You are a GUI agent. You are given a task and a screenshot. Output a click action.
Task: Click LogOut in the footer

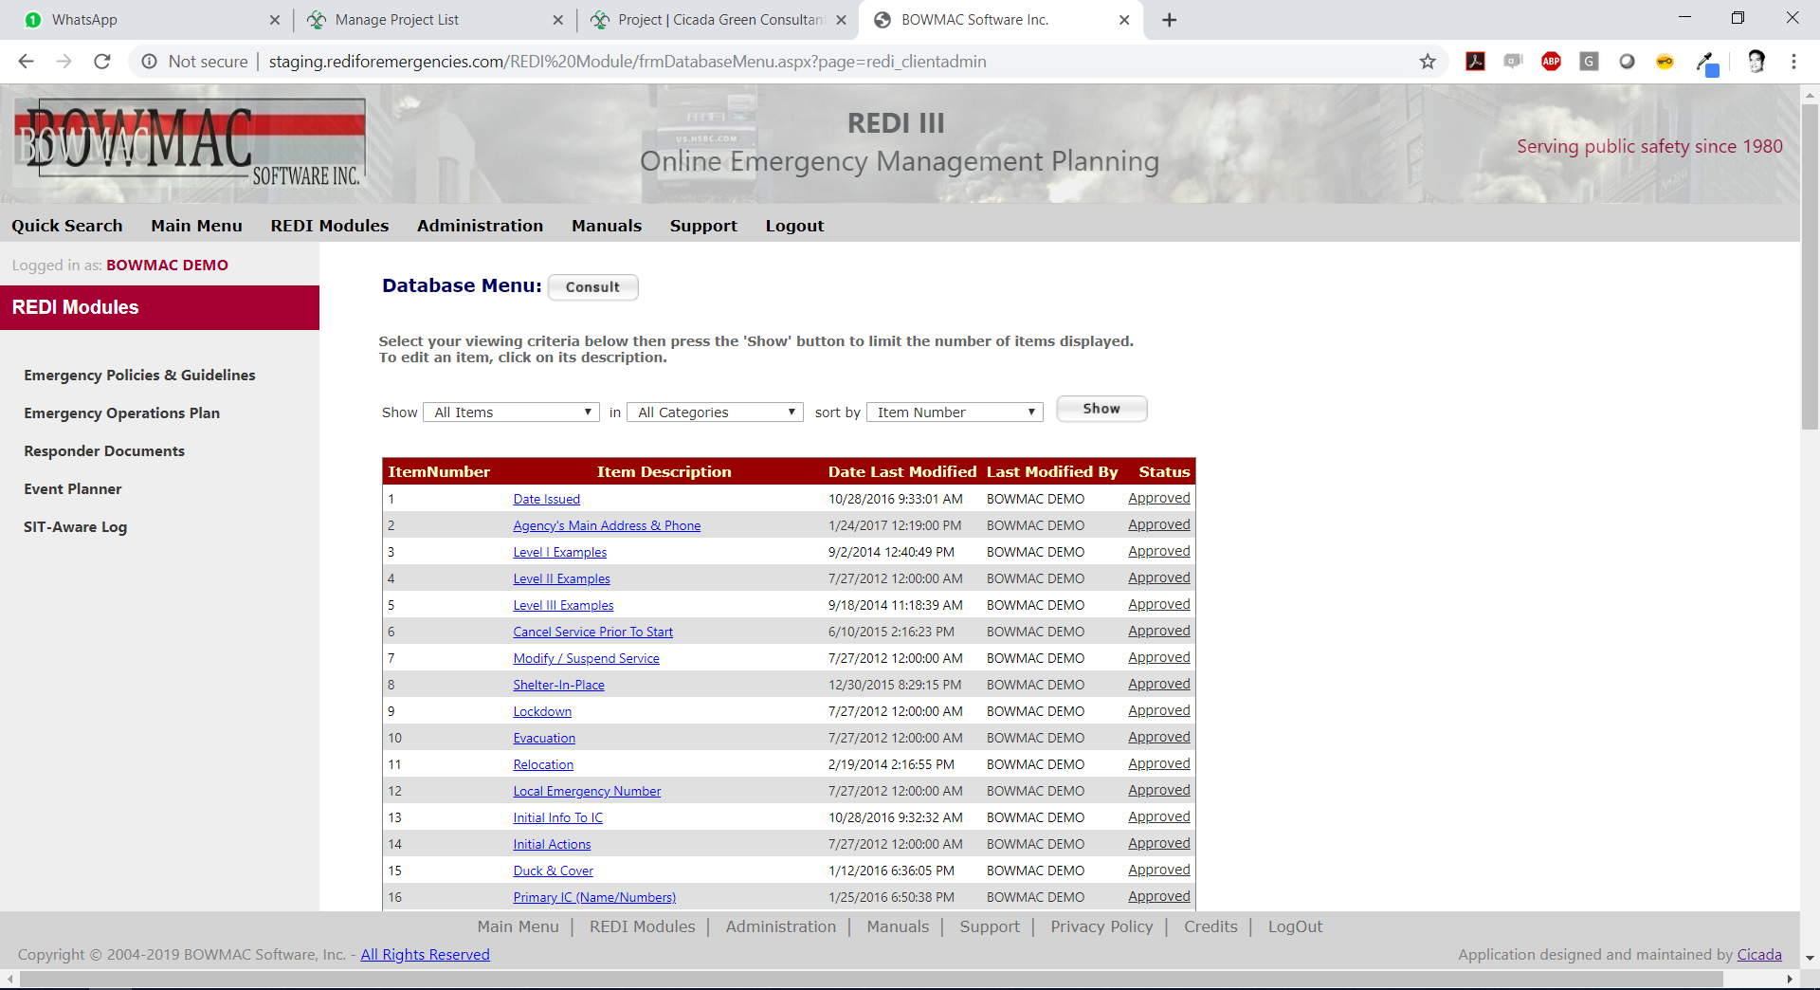1295,926
